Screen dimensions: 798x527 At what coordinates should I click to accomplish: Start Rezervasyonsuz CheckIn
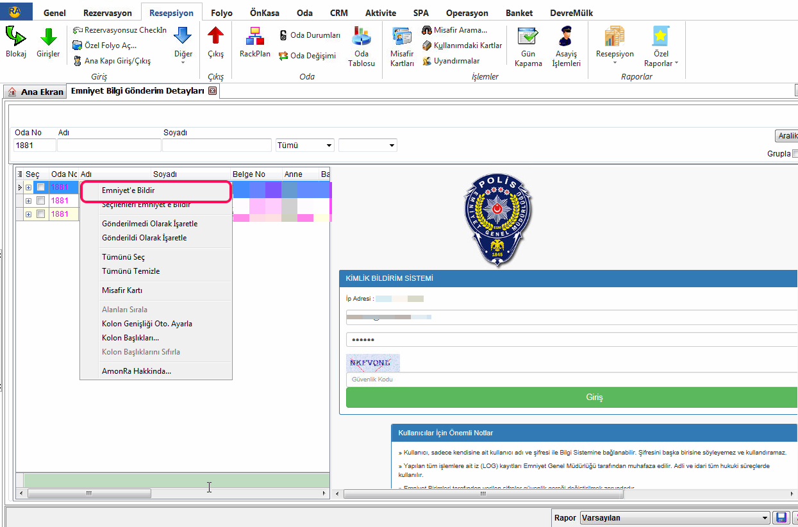[120, 30]
